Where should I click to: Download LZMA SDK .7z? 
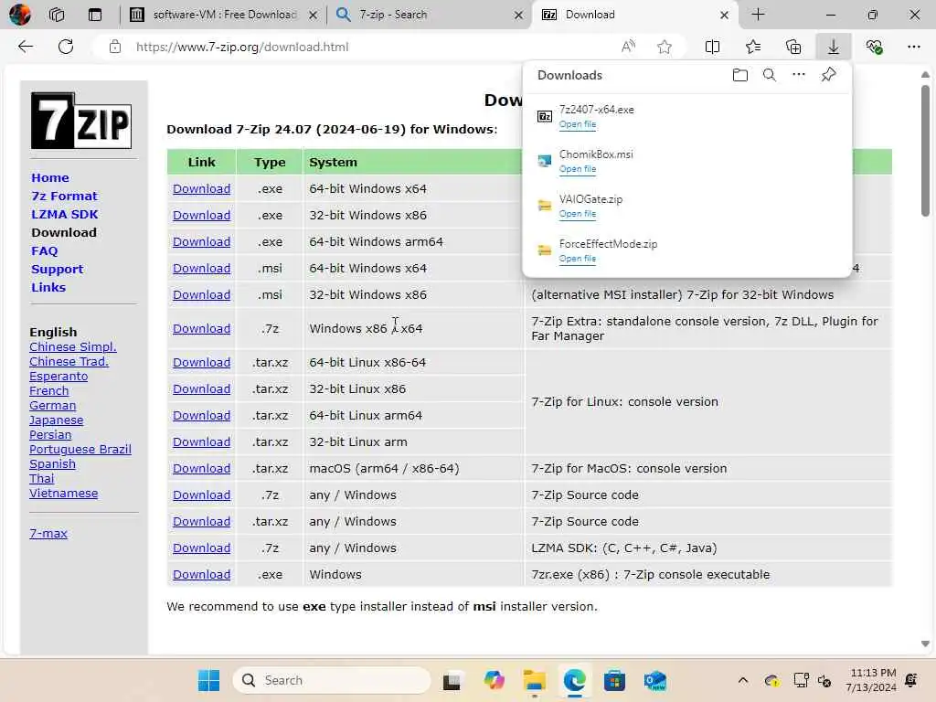pyautogui.click(x=202, y=548)
